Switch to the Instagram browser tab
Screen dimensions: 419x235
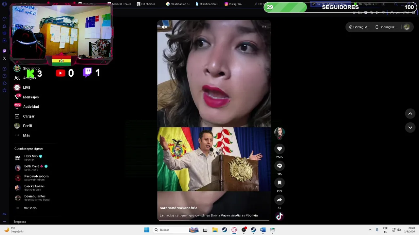click(x=233, y=4)
